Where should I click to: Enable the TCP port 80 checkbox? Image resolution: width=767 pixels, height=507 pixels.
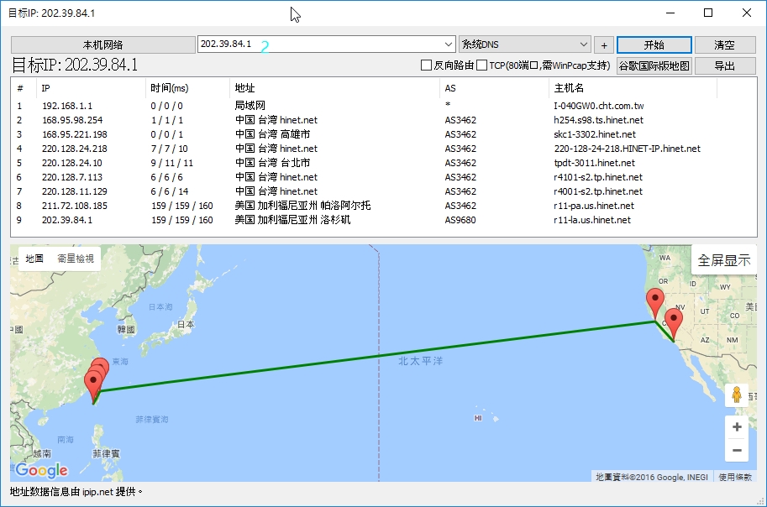482,65
